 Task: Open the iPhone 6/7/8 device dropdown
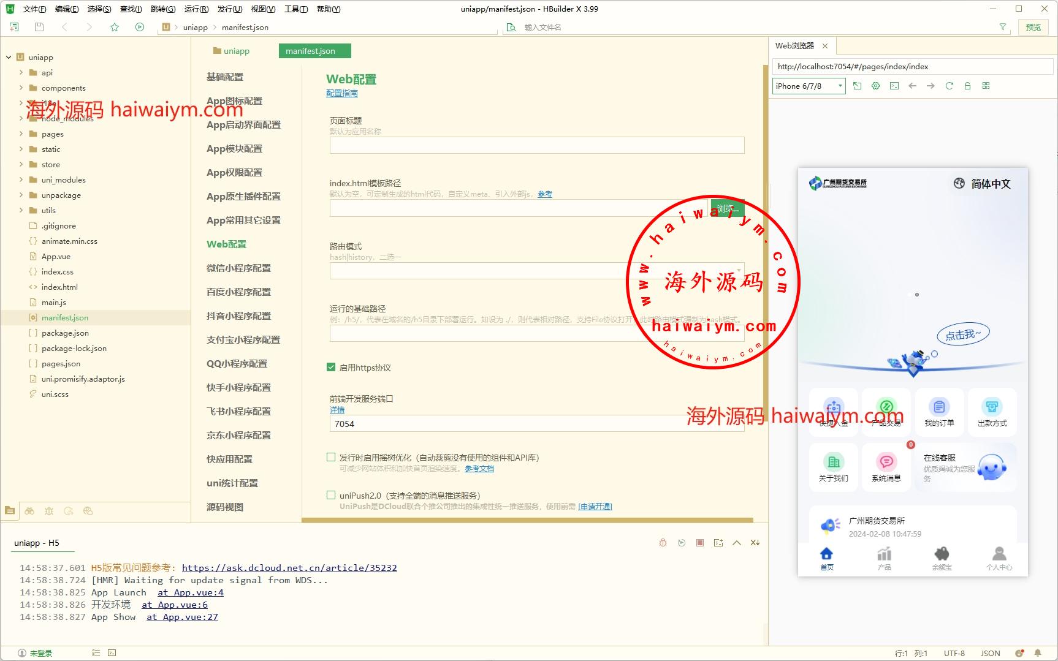pos(809,86)
